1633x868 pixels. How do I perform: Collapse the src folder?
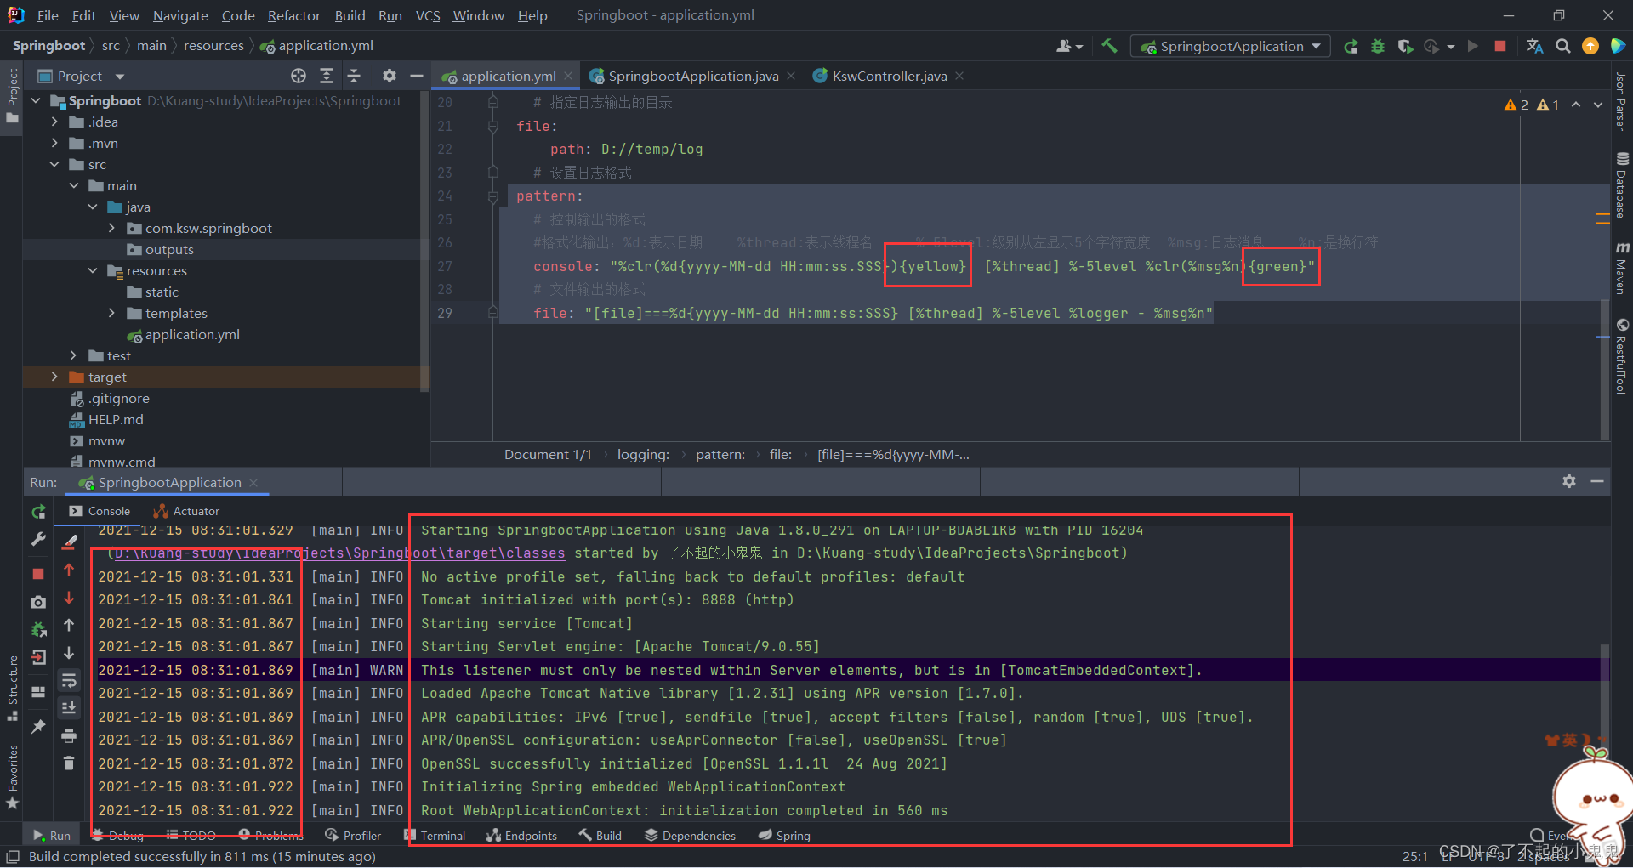coord(54,164)
